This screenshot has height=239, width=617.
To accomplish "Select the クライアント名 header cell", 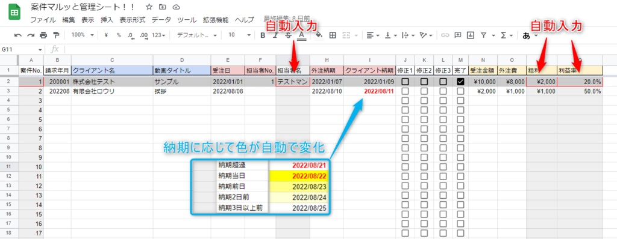I will click(112, 70).
